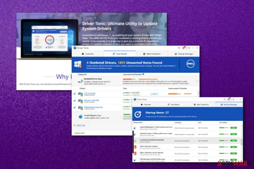Click Windows logo icon in Outdated Drivers banner

[78, 64]
